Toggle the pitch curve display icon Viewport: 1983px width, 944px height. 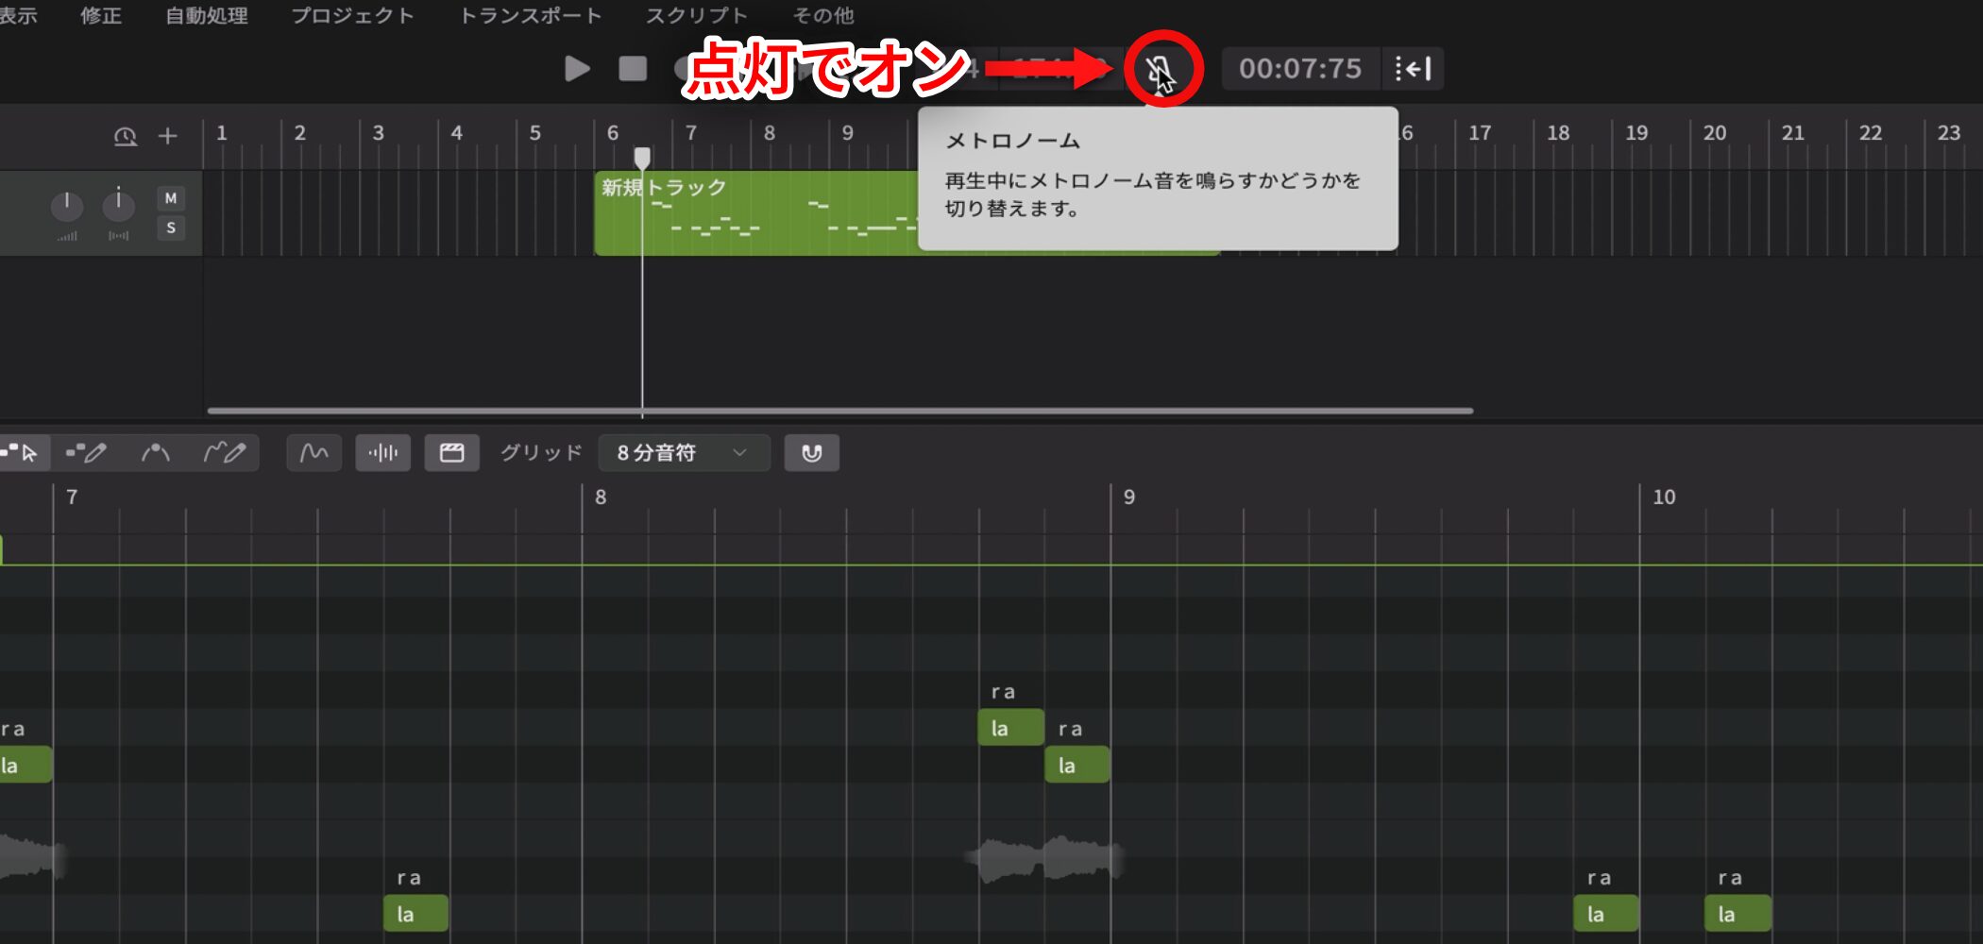tap(314, 453)
